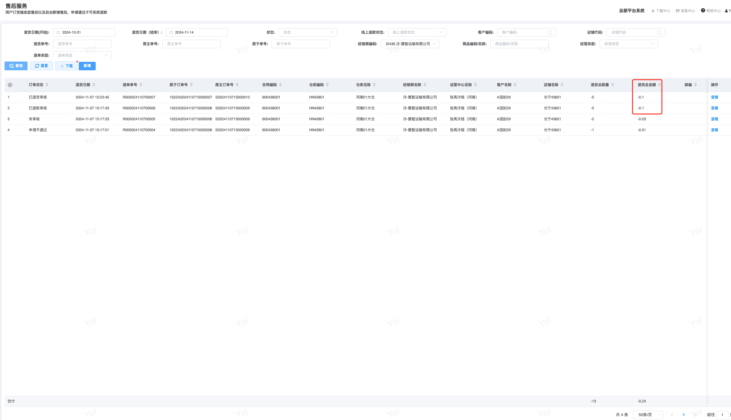
Task: Click search icon in 店铺代码 field
Action: coord(659,33)
